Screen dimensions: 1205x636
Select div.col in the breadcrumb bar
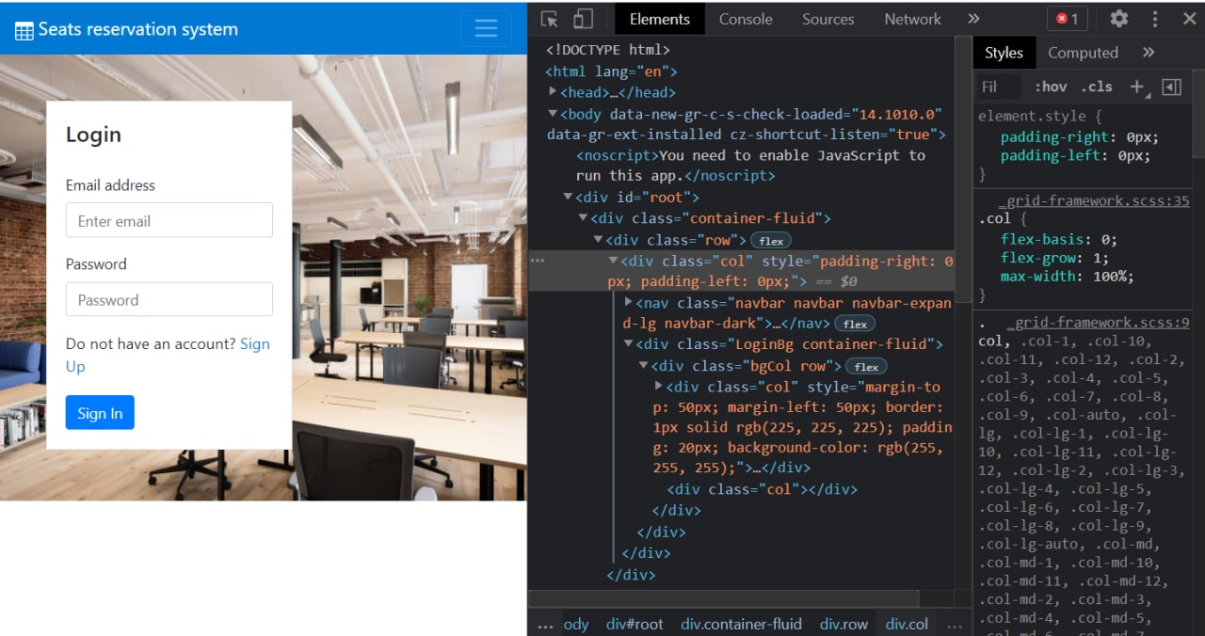click(x=907, y=624)
